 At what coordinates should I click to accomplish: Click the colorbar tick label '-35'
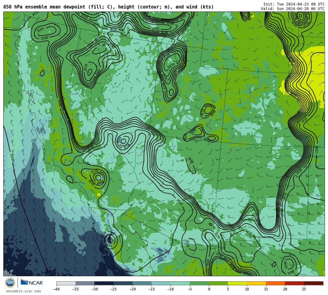pyautogui.click(x=76, y=289)
